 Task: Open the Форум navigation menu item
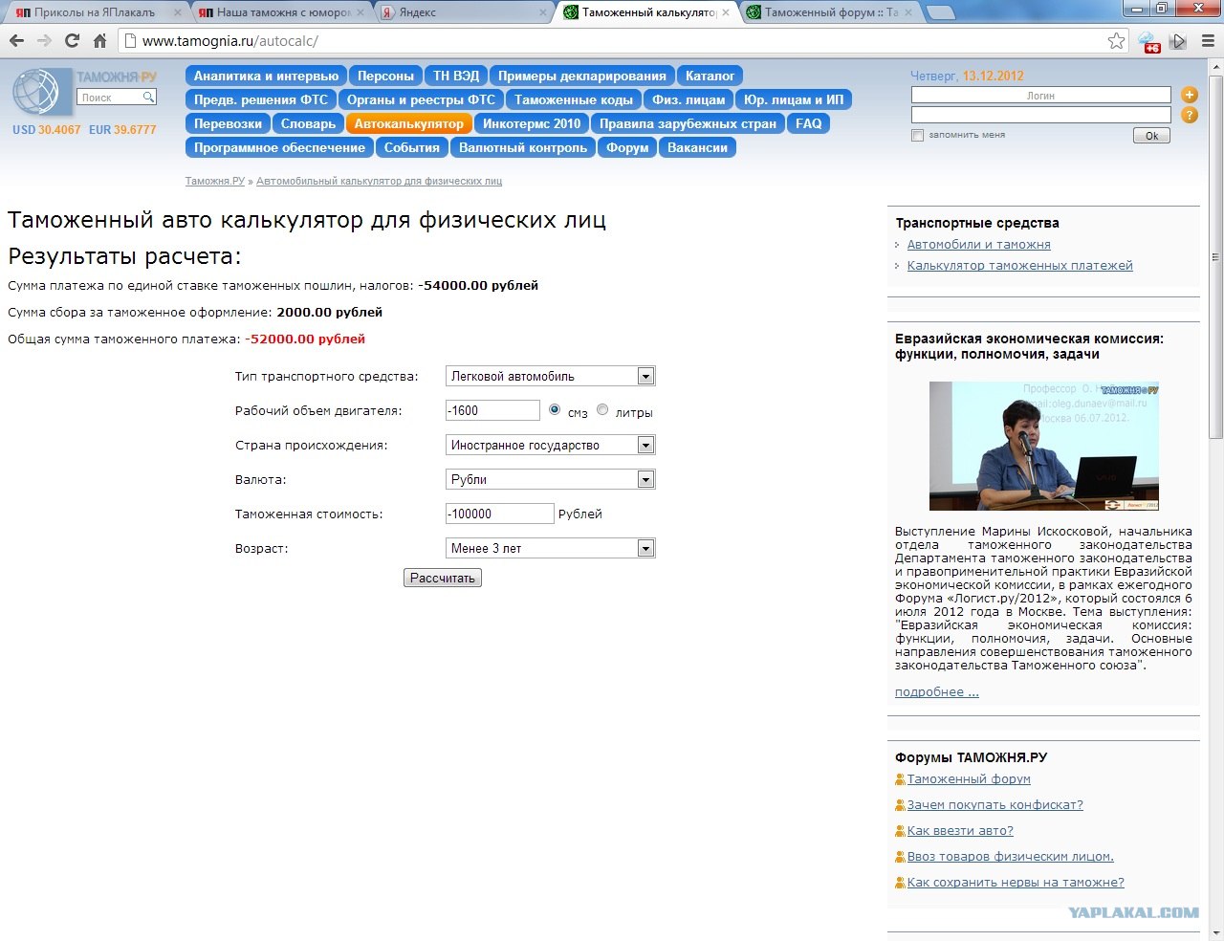(627, 148)
